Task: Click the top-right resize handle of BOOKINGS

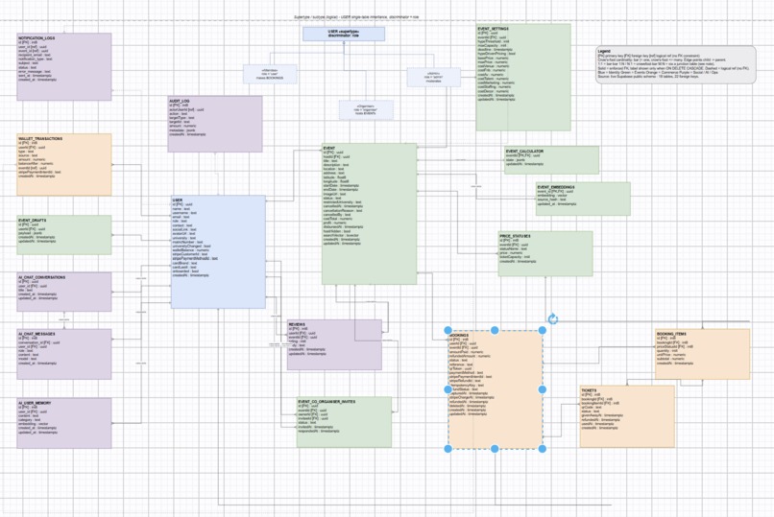Action: pyautogui.click(x=542, y=330)
